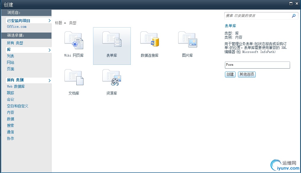The image size is (301, 173).
Task: Browse from 已安装的项目
Action: [x=19, y=20]
